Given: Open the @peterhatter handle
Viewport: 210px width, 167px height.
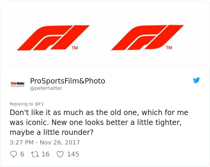Looking at the screenshot, I should (46, 88).
